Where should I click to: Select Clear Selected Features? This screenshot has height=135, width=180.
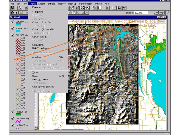click(43, 86)
